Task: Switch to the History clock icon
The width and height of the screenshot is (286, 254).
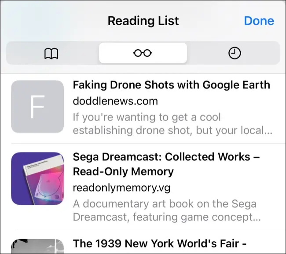Action: tap(235, 53)
